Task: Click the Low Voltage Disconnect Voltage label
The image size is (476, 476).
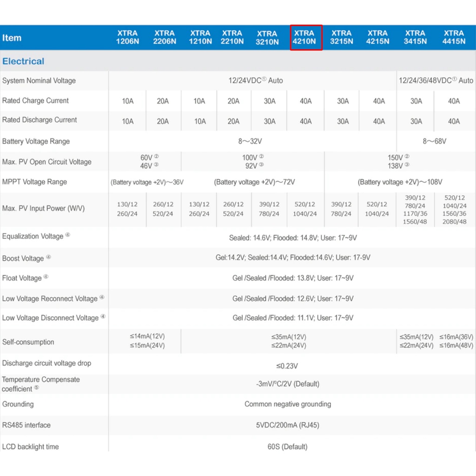Action: coord(54,318)
